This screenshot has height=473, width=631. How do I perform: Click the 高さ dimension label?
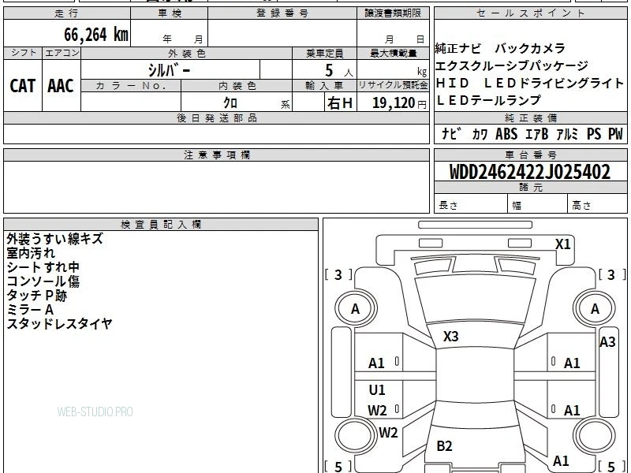tap(581, 205)
